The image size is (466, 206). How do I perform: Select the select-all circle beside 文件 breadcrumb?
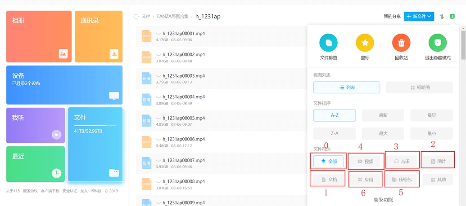(136, 17)
